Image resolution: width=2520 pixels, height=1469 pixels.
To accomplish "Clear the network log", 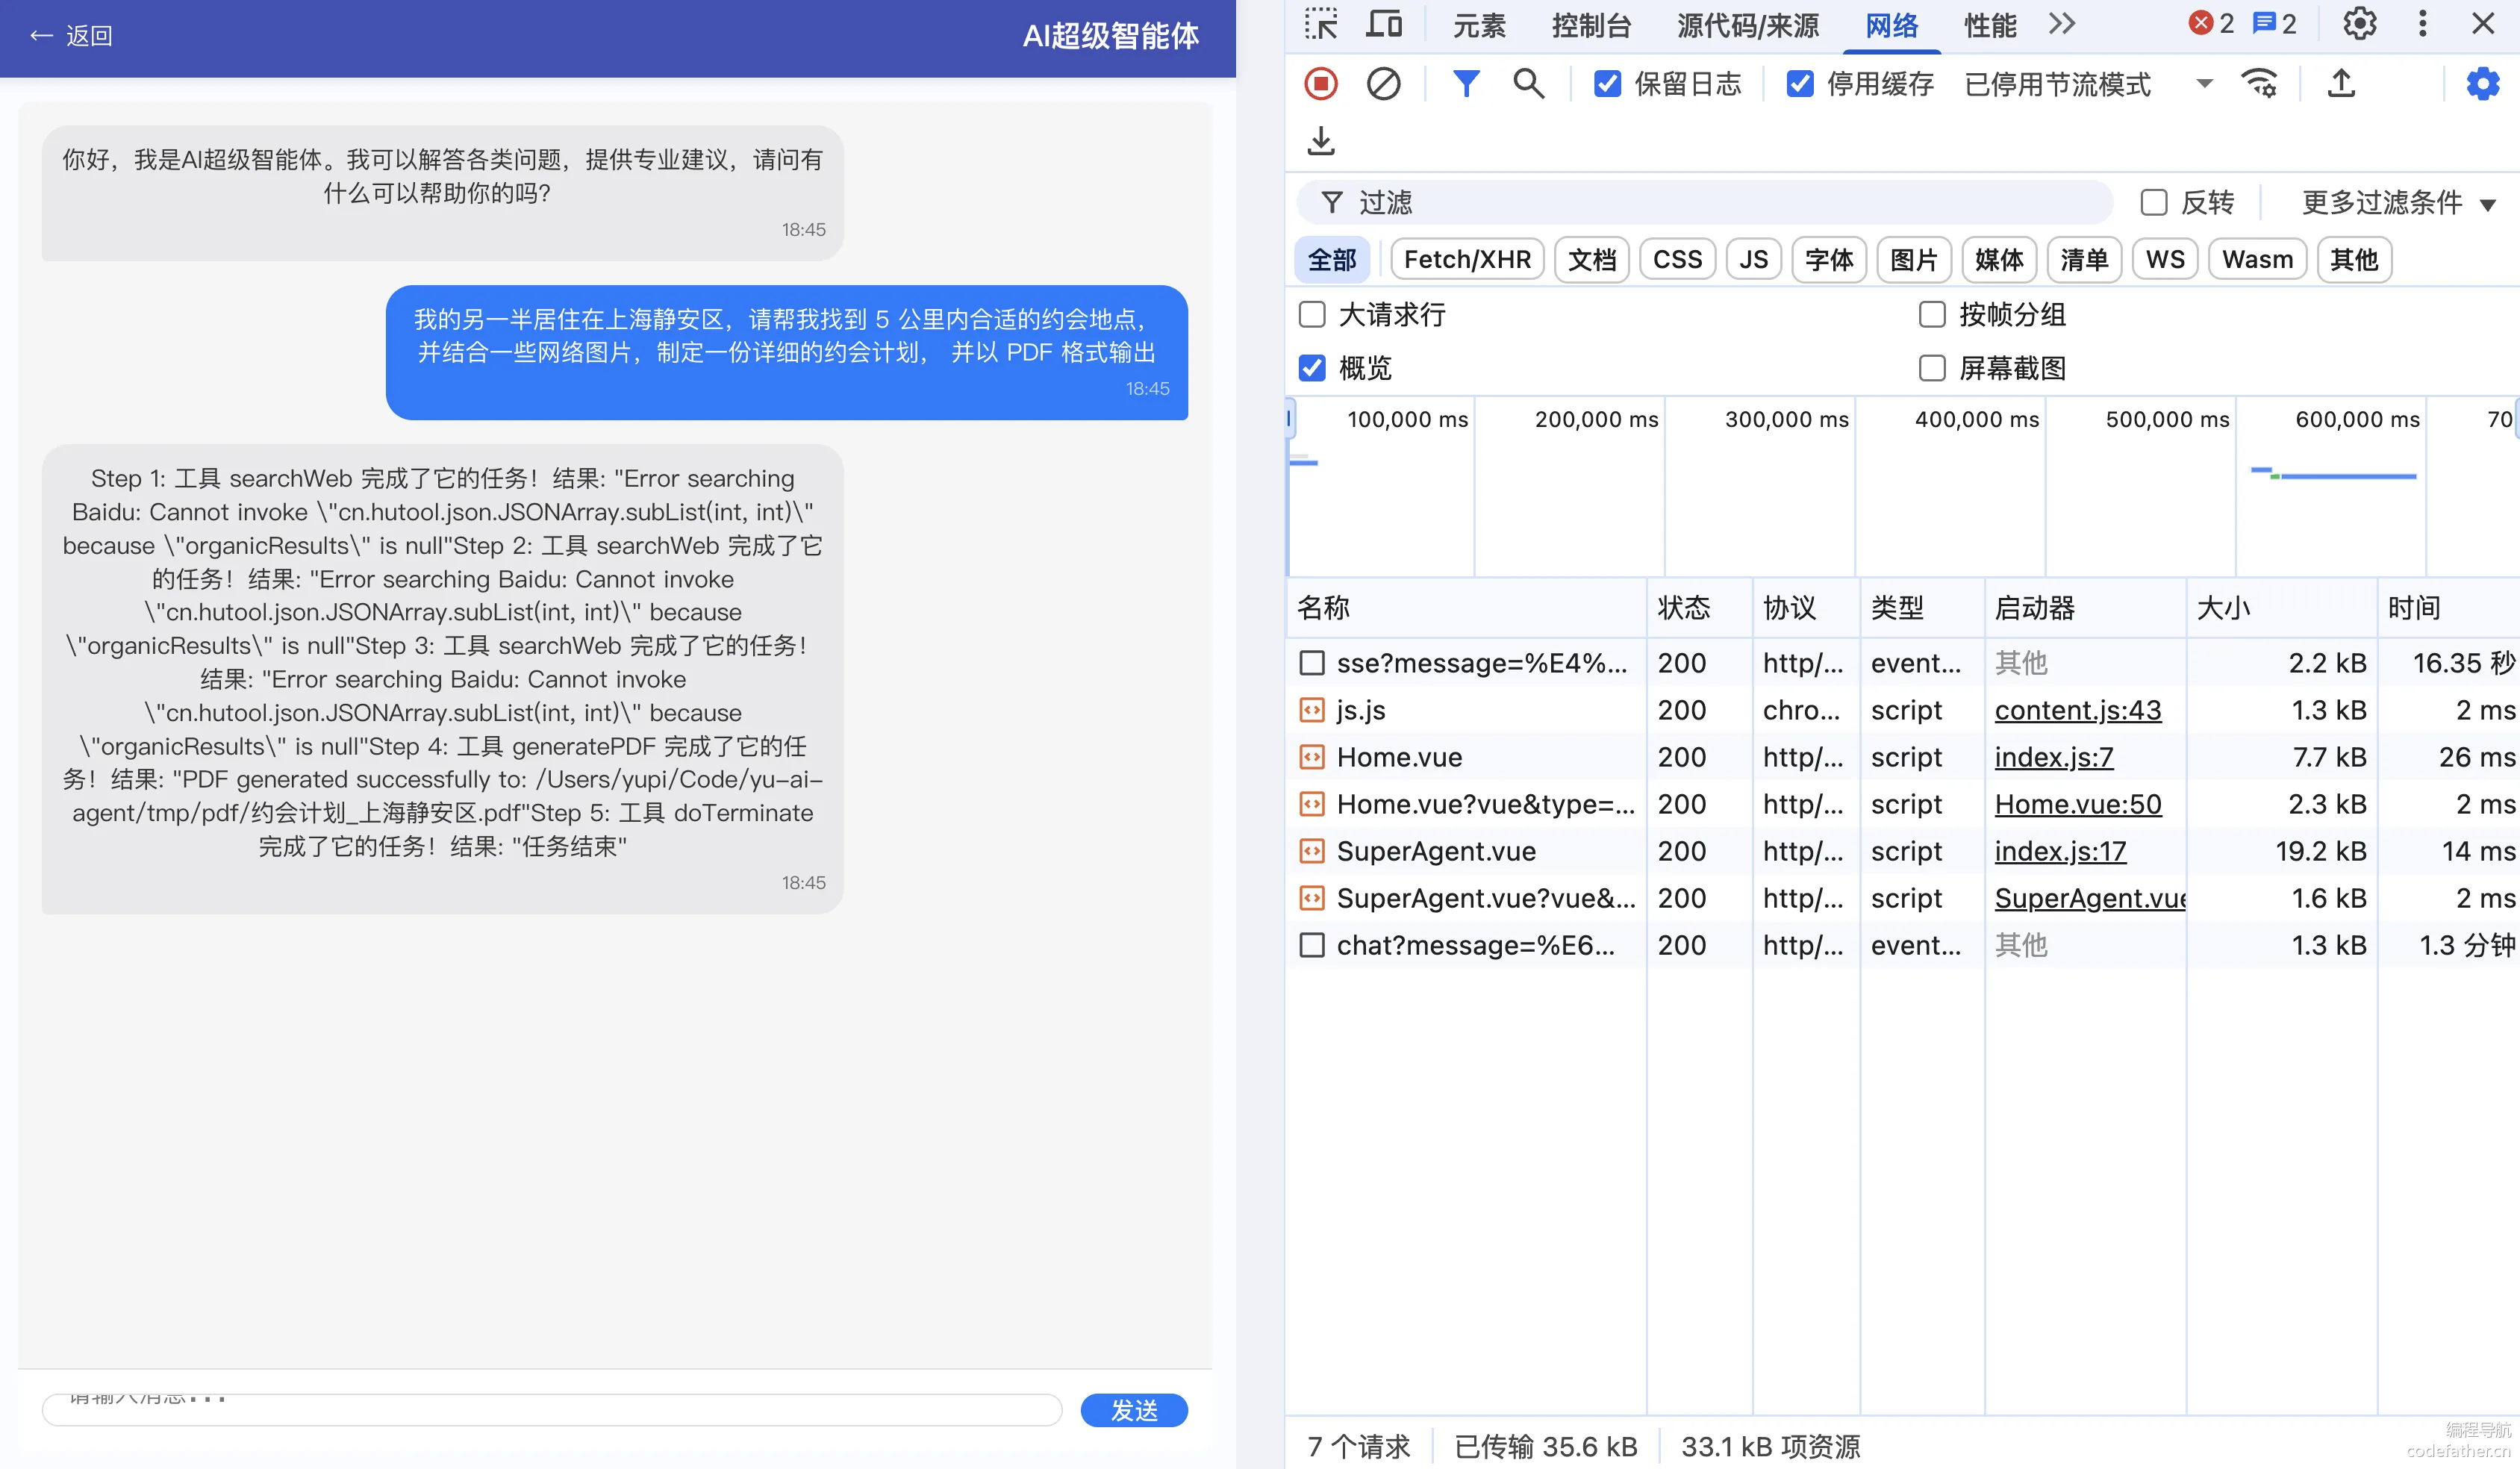I will coord(1384,84).
